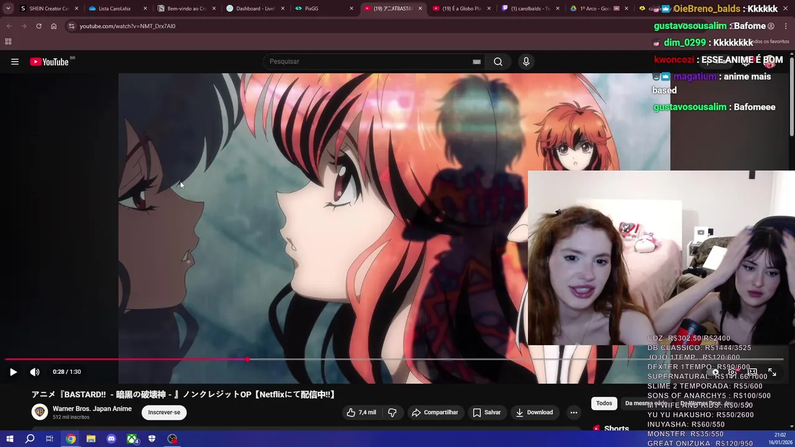Click the BASTARD!! video title text
795x447 pixels.
pos(184,395)
